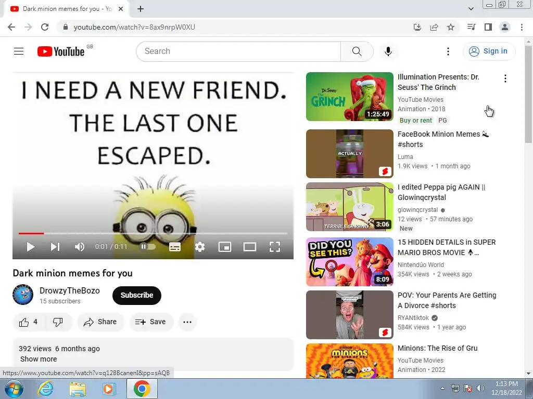Open FaceBook Minion Memes shorts title
This screenshot has width=533, height=399.
[443, 139]
